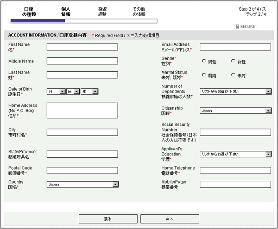Click the step progress bar
This screenshot has height=229, width=278.
coord(84,21)
